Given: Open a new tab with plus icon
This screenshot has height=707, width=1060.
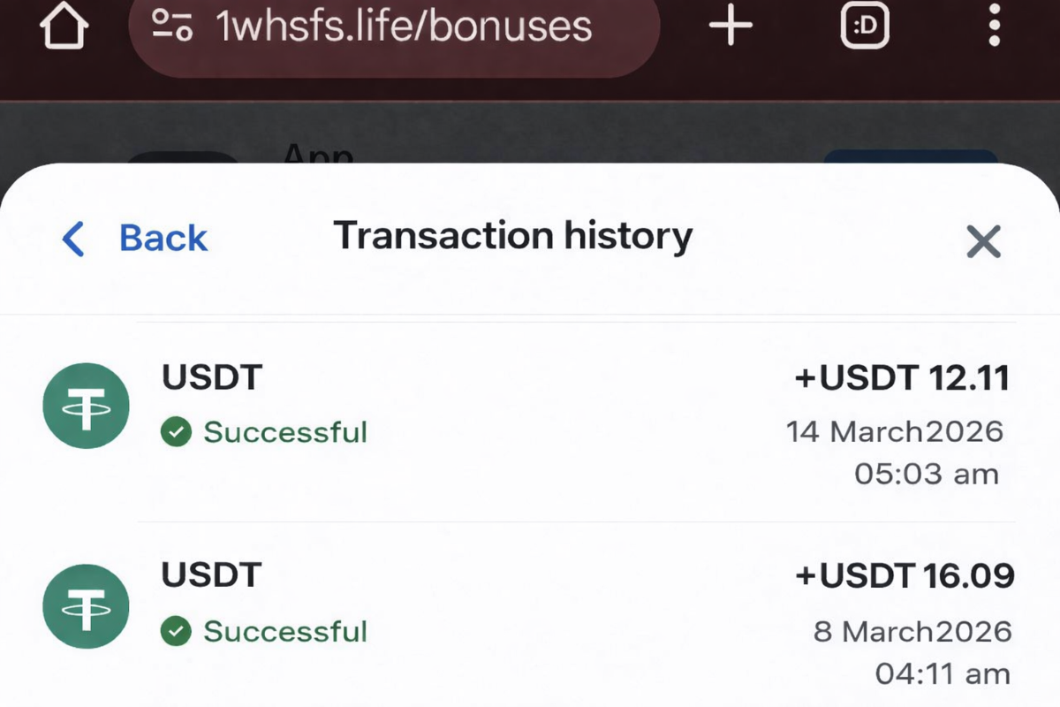Looking at the screenshot, I should 731,27.
